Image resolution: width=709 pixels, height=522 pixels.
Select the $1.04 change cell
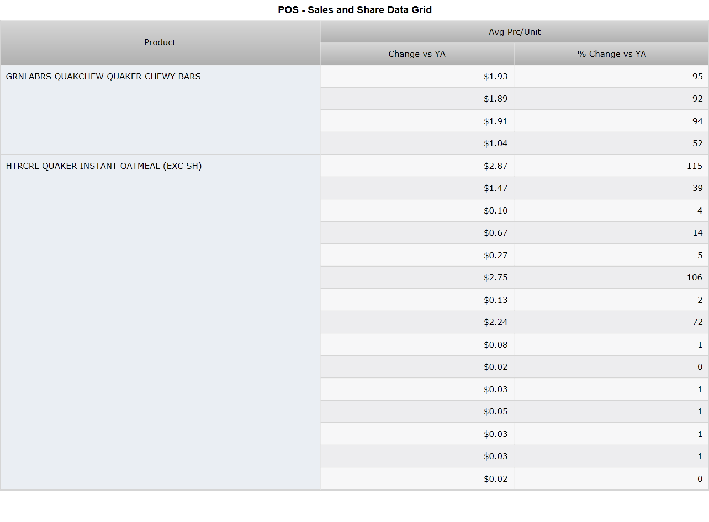pos(417,143)
